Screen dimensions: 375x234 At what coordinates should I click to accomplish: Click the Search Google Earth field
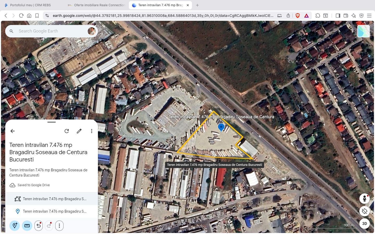click(x=51, y=31)
